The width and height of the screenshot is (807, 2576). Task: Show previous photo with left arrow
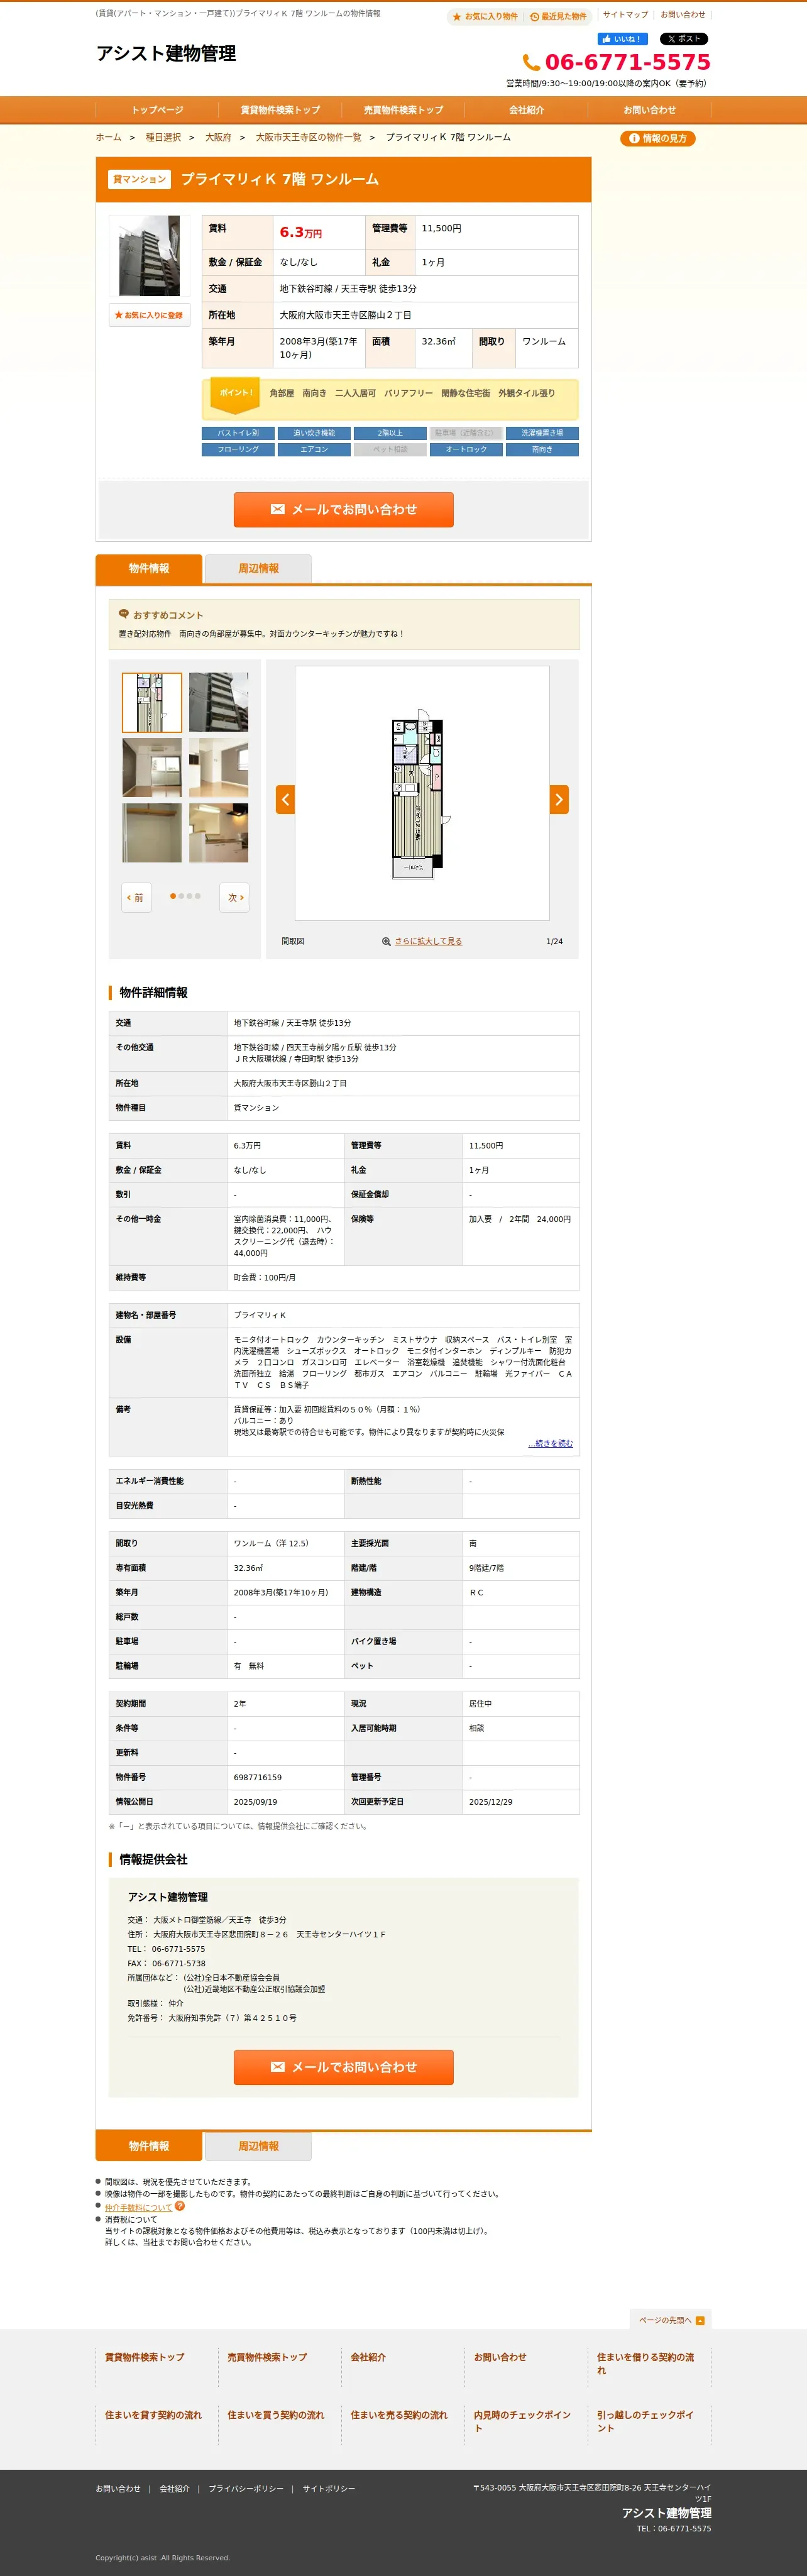(x=285, y=799)
